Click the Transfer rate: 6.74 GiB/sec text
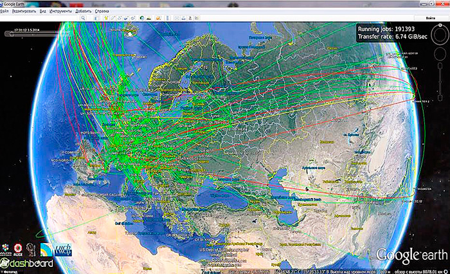 (x=392, y=37)
